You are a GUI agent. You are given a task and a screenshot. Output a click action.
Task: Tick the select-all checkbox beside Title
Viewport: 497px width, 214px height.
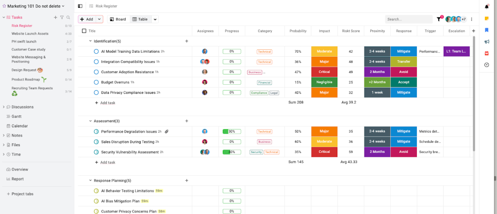pos(84,31)
